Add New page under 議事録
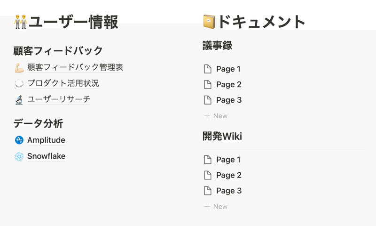This screenshot has height=226, width=376. click(216, 116)
